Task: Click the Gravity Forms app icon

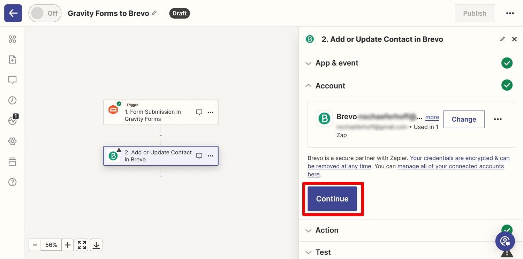Action: click(113, 109)
